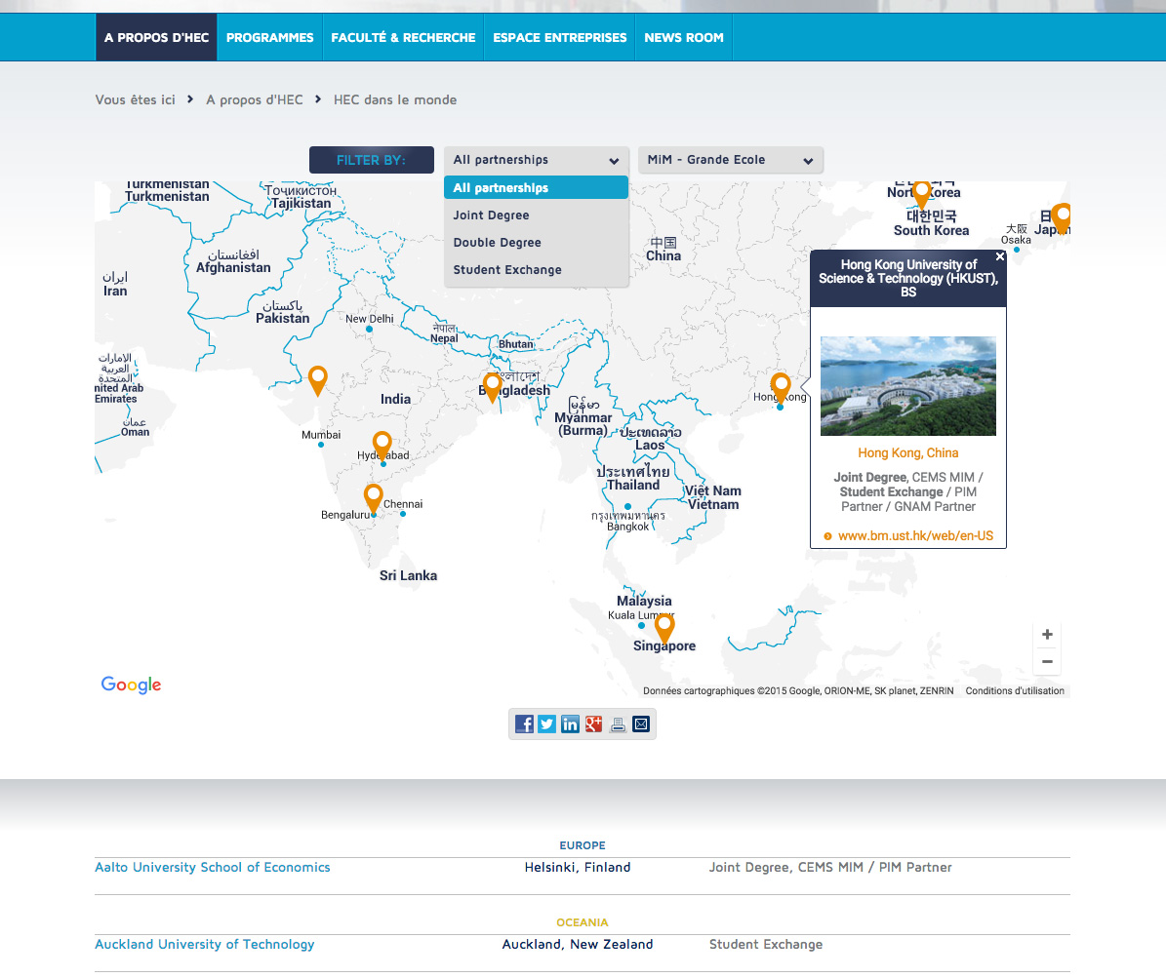Open PROGRAMMES nav tab

[x=270, y=37]
